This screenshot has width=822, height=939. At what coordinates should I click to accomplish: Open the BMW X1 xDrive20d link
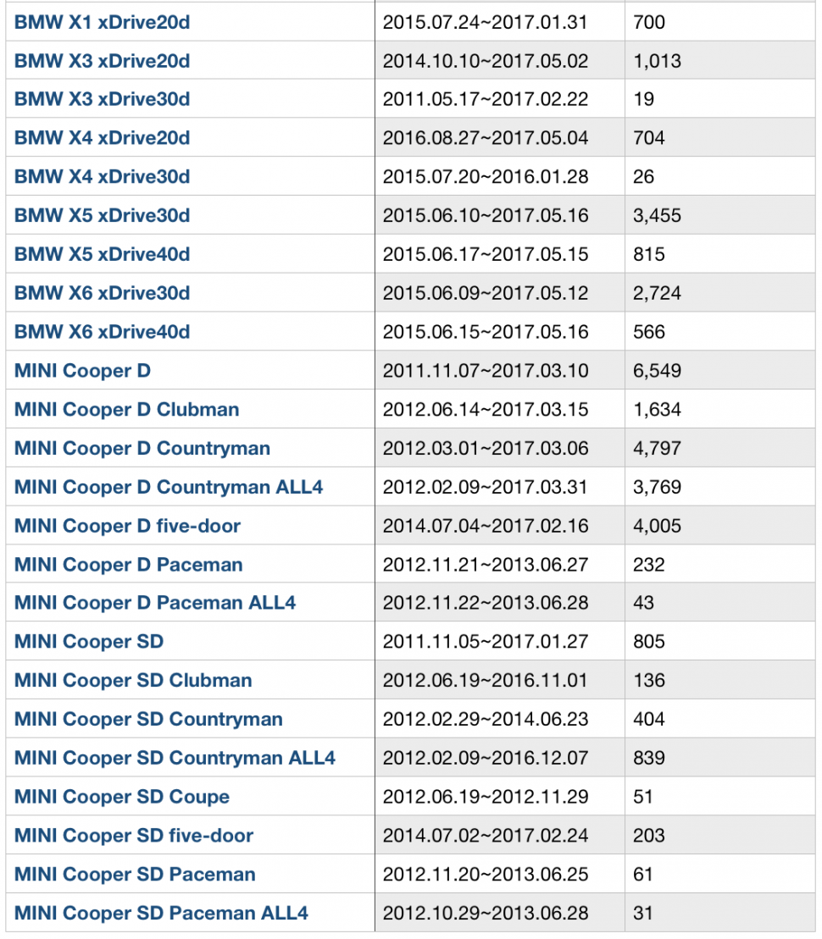(x=102, y=22)
